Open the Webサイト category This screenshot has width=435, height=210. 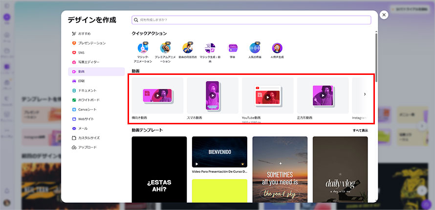tap(96, 119)
